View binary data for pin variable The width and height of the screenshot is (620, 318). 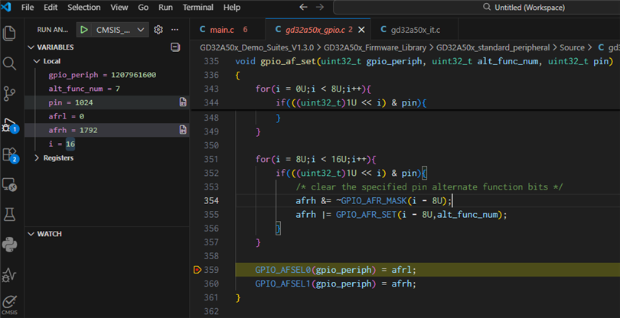click(x=183, y=102)
